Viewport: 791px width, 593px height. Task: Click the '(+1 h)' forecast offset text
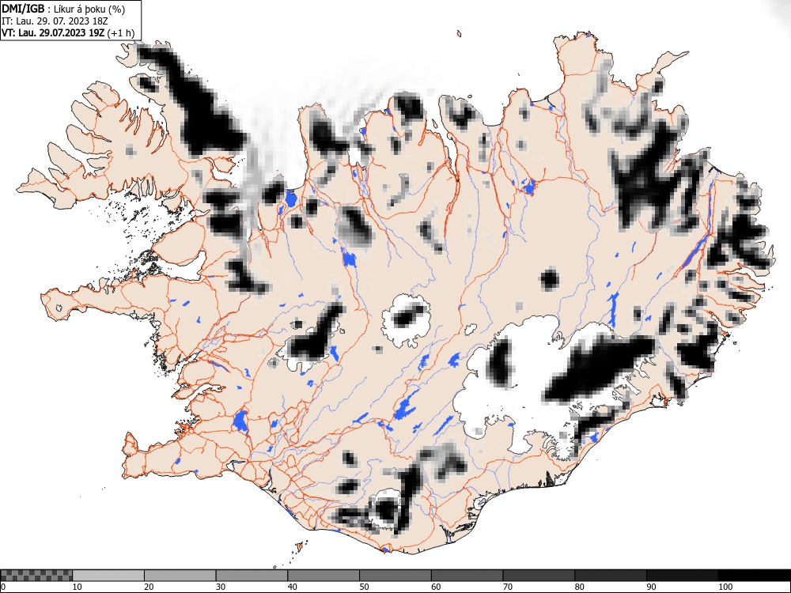[x=121, y=32]
